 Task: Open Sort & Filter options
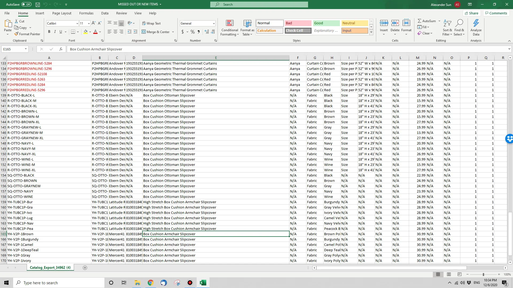tap(447, 28)
